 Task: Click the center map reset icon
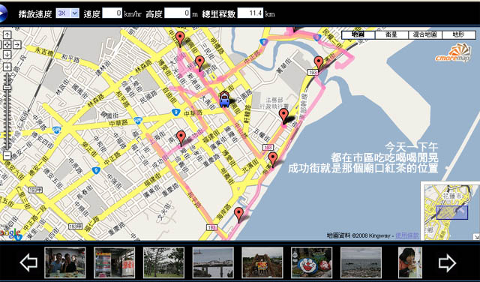(7, 44)
